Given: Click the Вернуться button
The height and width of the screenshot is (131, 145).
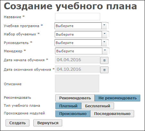Looking at the screenshot, I should pos(48,123).
